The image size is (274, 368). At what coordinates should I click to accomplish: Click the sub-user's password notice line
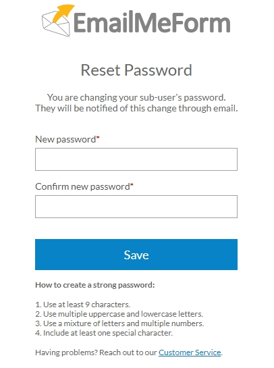(x=136, y=97)
